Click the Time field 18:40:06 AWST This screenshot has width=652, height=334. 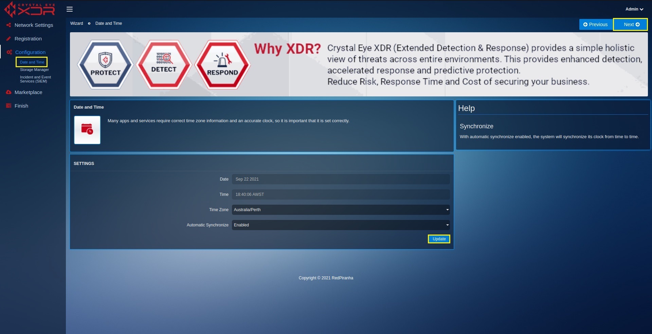pyautogui.click(x=341, y=194)
